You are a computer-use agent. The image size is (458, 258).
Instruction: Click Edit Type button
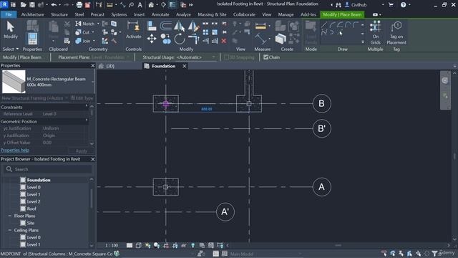tap(82, 98)
